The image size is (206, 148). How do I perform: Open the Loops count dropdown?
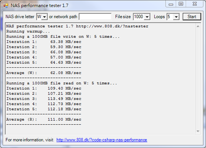[176, 17]
